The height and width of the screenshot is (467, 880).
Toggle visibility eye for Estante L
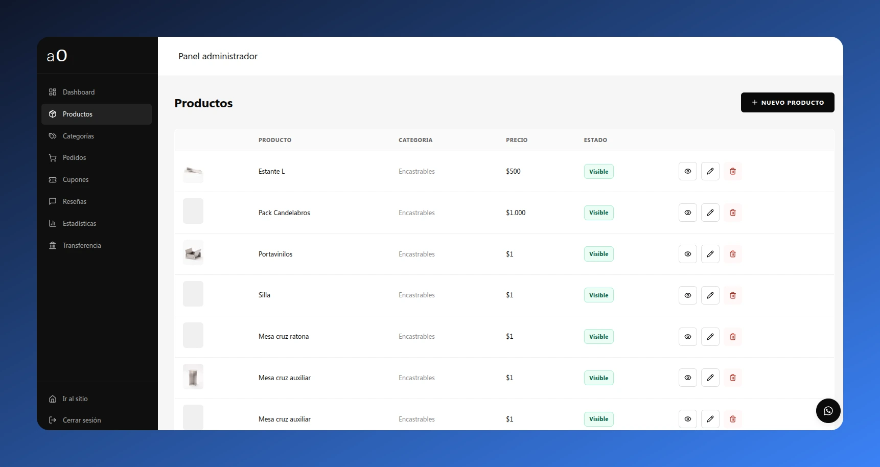(x=687, y=171)
